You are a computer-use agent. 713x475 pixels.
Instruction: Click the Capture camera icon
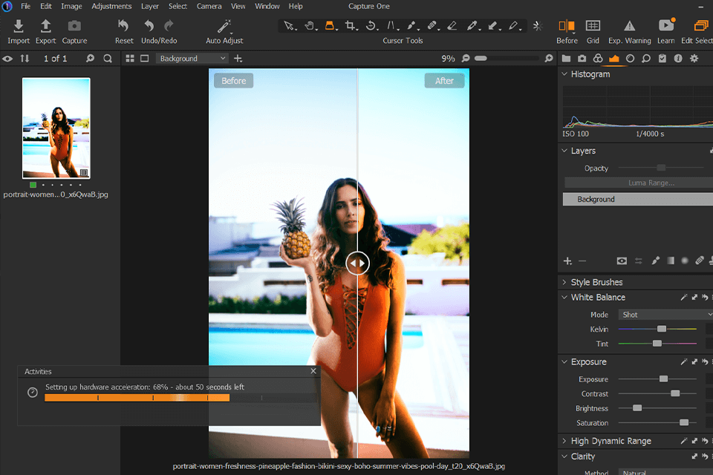74,26
